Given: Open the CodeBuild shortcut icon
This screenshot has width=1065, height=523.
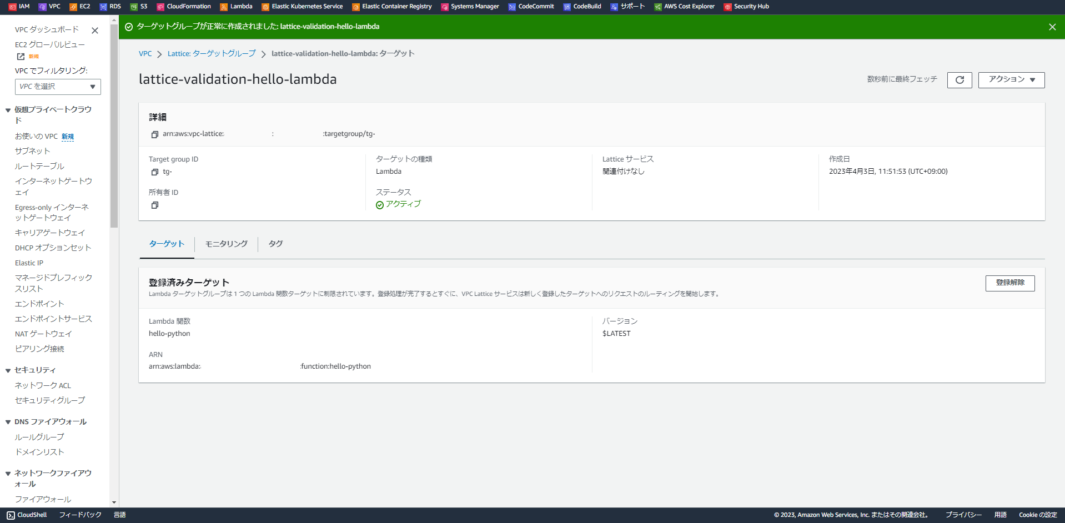Looking at the screenshot, I should (x=567, y=7).
